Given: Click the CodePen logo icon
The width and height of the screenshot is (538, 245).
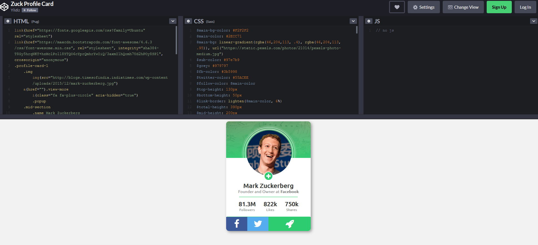Looking at the screenshot, I should click(4, 7).
